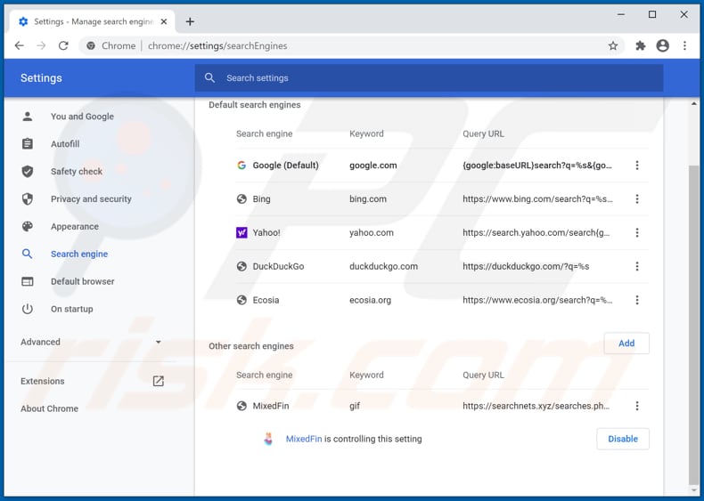Viewport: 704px width, 501px height.
Task: Open more actions for Yahoo! row
Action: coord(637,233)
